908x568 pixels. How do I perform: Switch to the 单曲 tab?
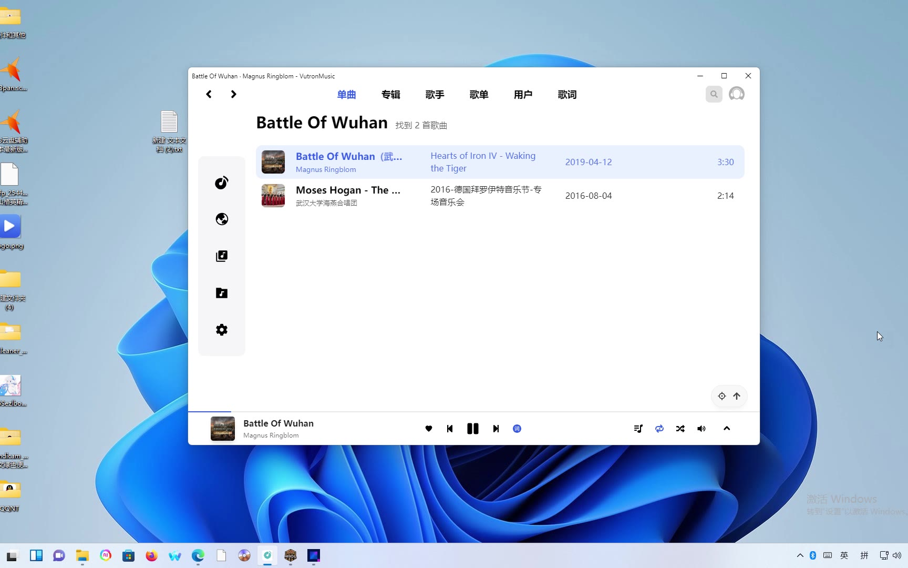tap(347, 95)
